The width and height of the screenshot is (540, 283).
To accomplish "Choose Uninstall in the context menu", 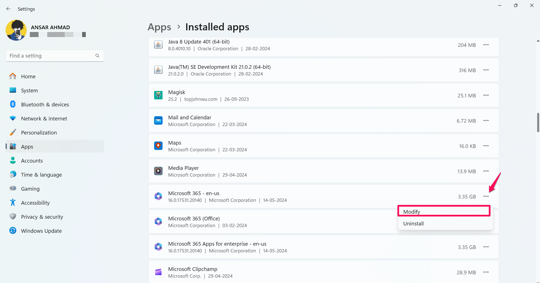I will [x=445, y=223].
